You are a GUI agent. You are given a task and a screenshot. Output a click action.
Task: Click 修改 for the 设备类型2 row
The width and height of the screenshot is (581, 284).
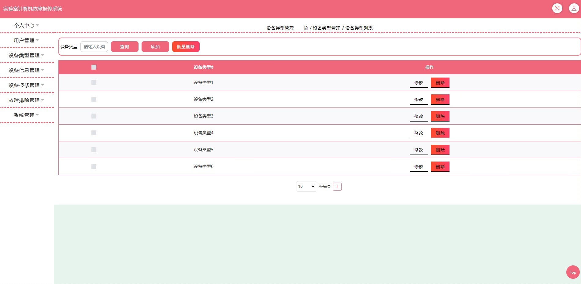pyautogui.click(x=419, y=100)
